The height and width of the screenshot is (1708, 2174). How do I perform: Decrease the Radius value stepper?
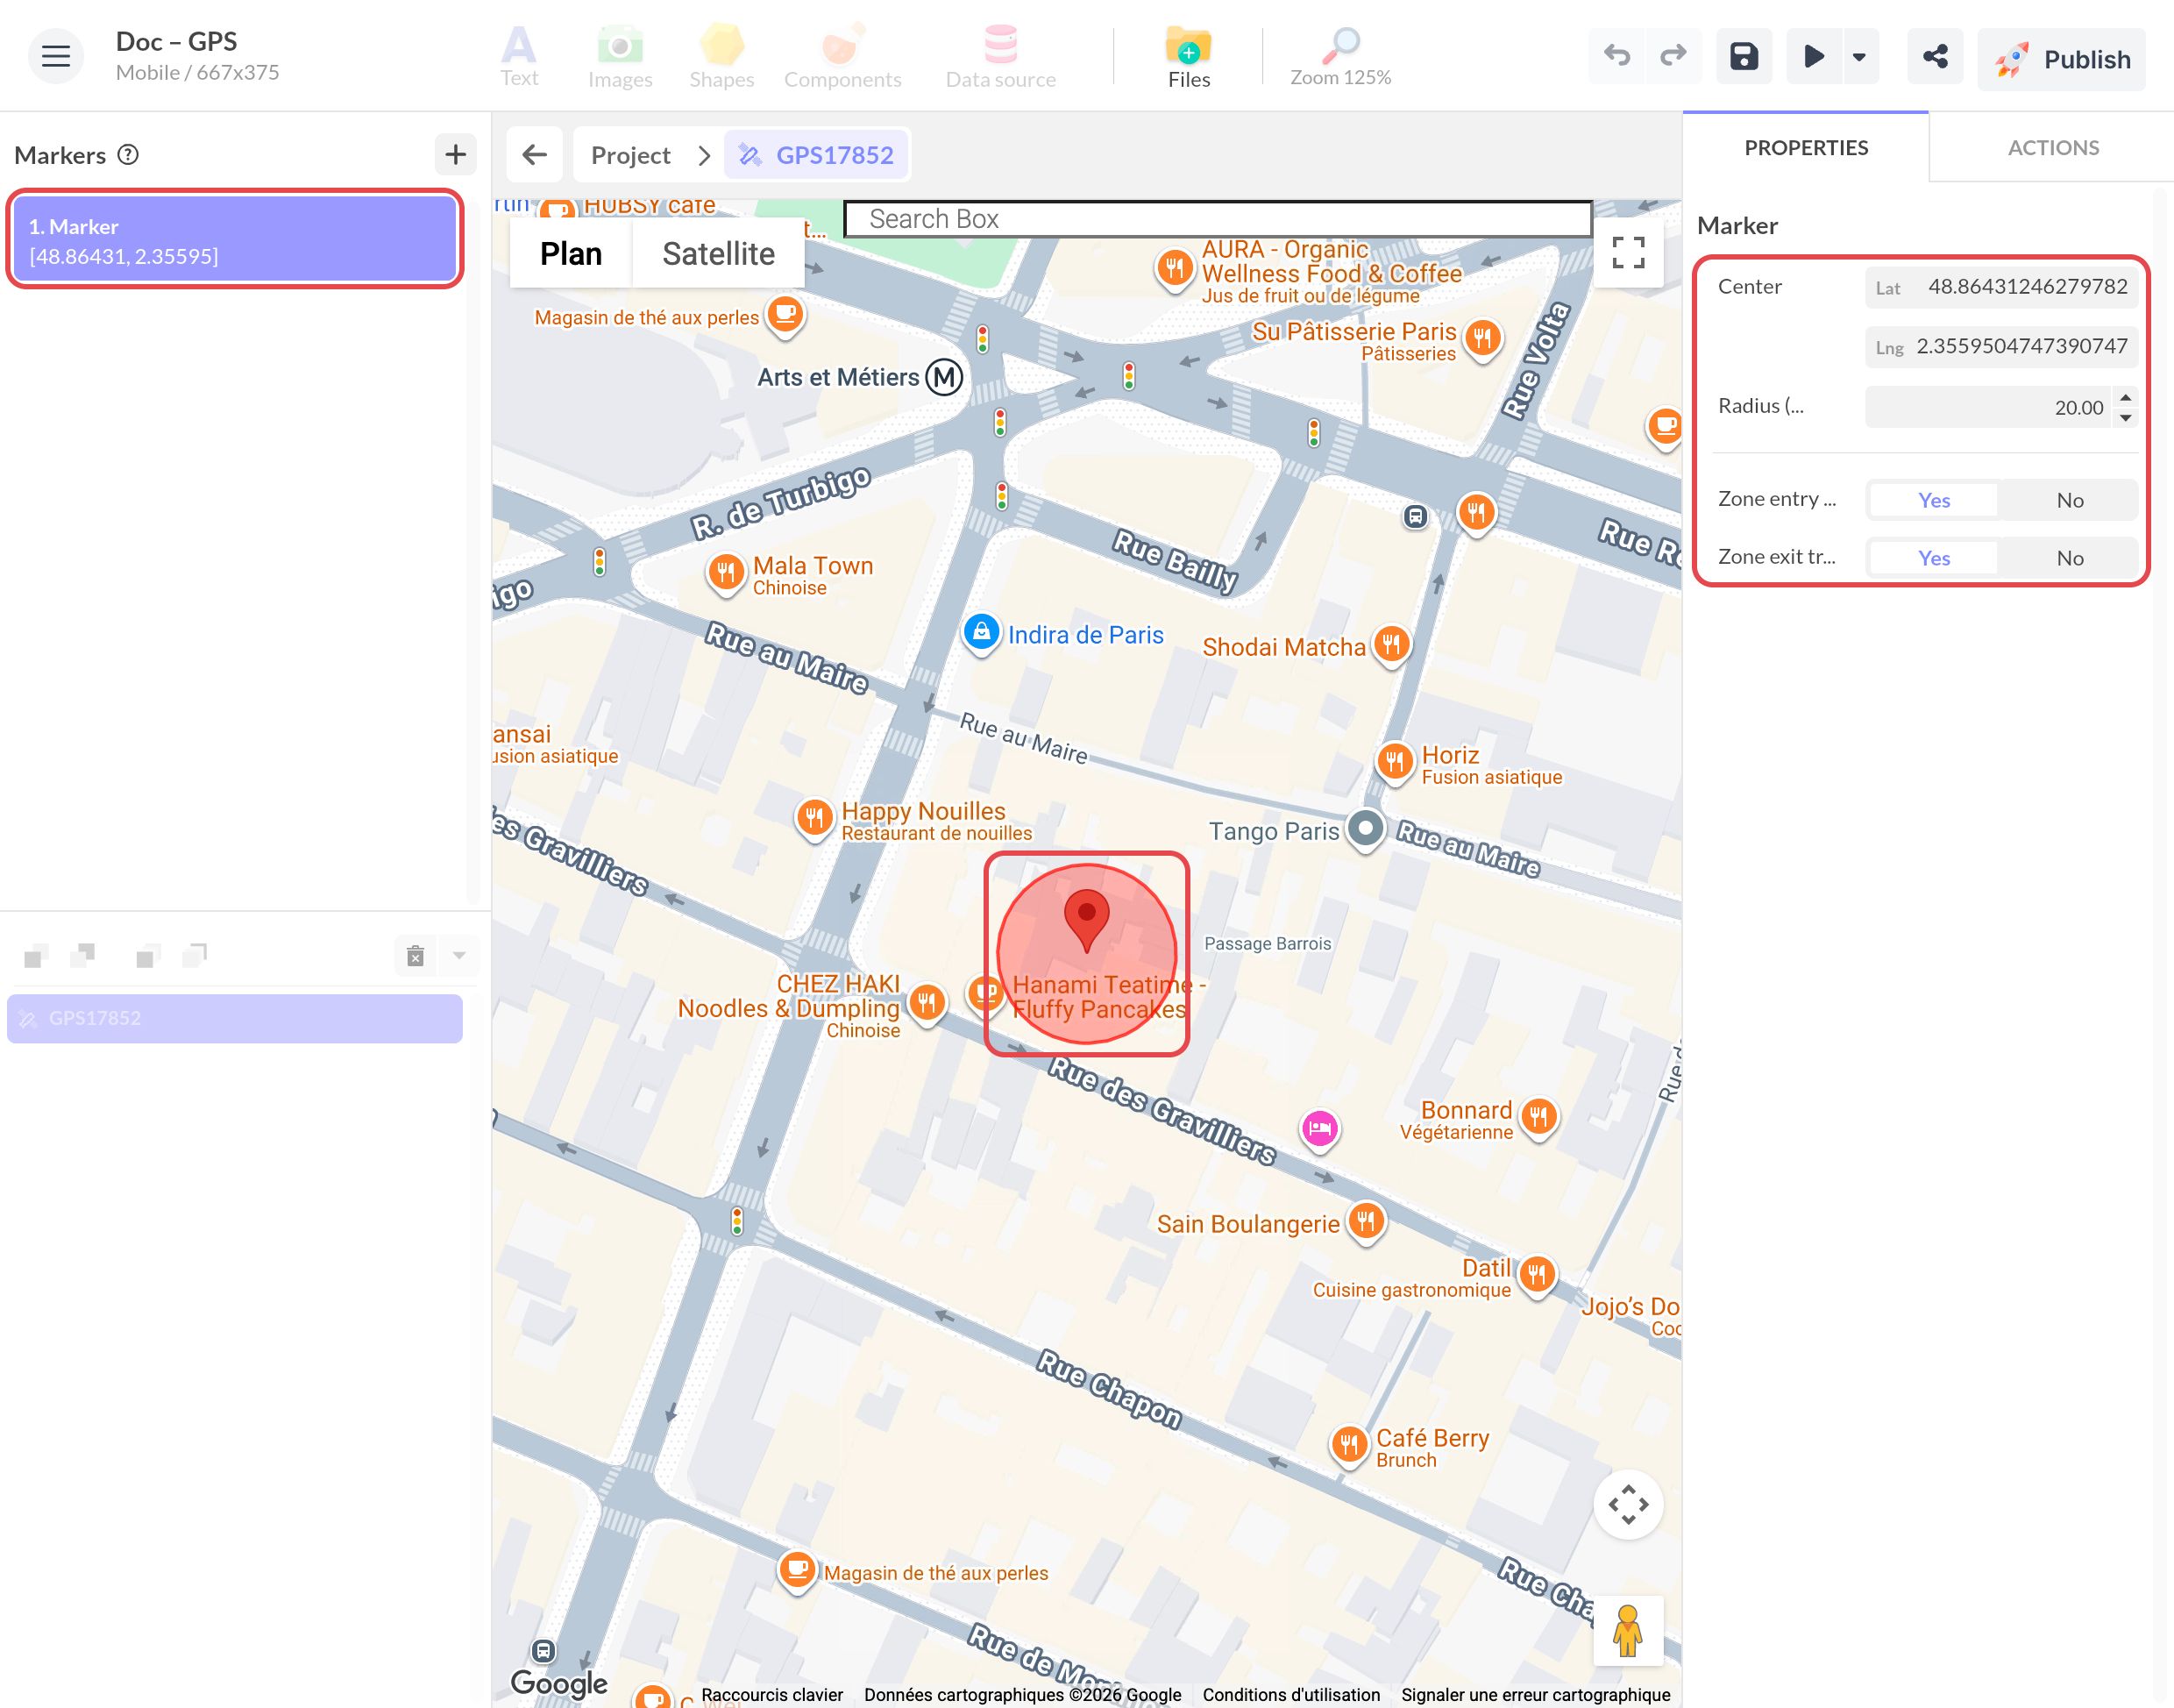[x=2126, y=417]
